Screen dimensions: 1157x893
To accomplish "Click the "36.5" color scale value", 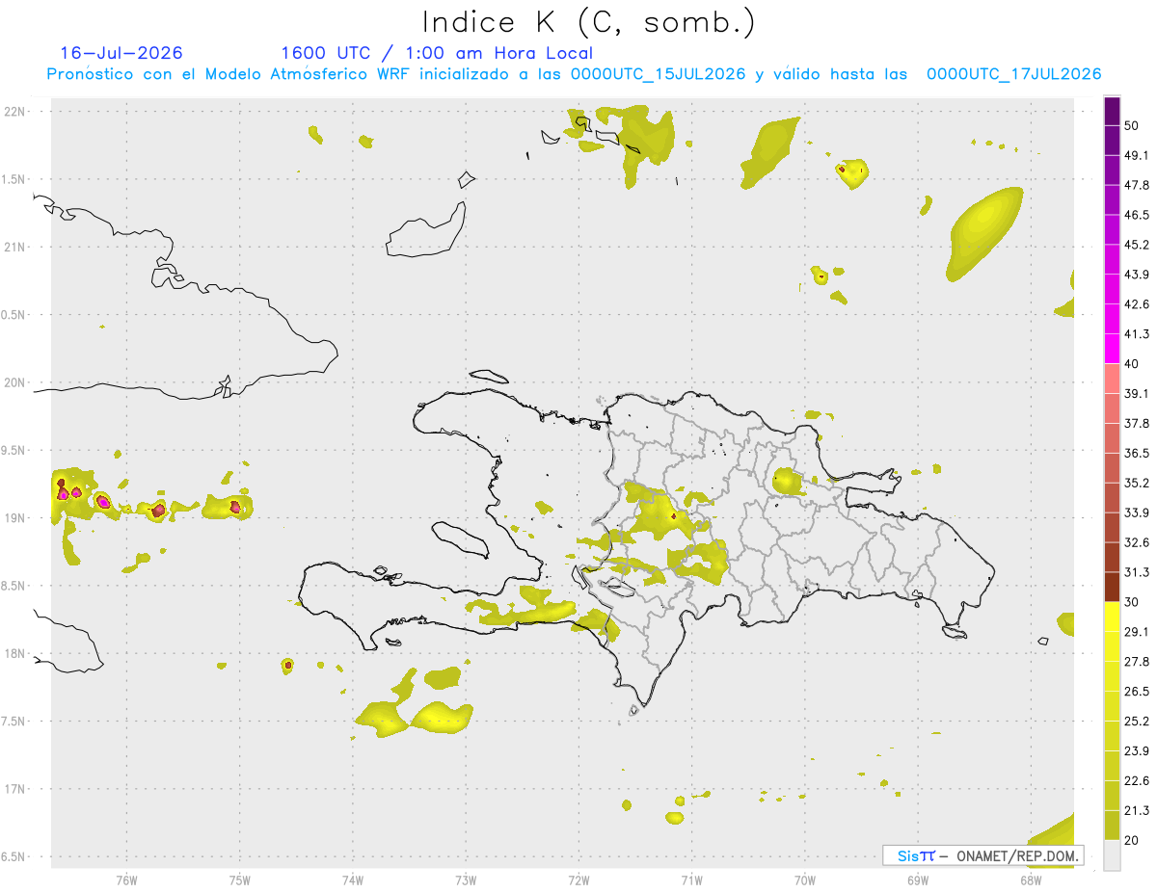I will [1138, 454].
